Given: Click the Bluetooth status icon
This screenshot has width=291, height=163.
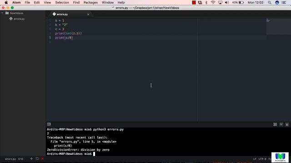Looking at the screenshot, I should click(x=206, y=2).
